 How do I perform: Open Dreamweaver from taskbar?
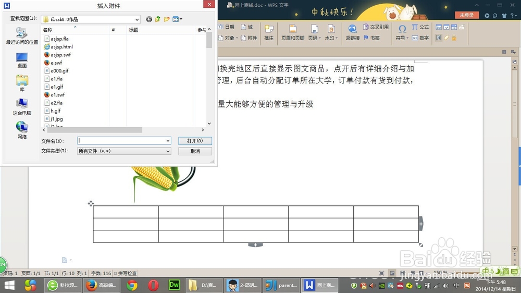click(174, 285)
